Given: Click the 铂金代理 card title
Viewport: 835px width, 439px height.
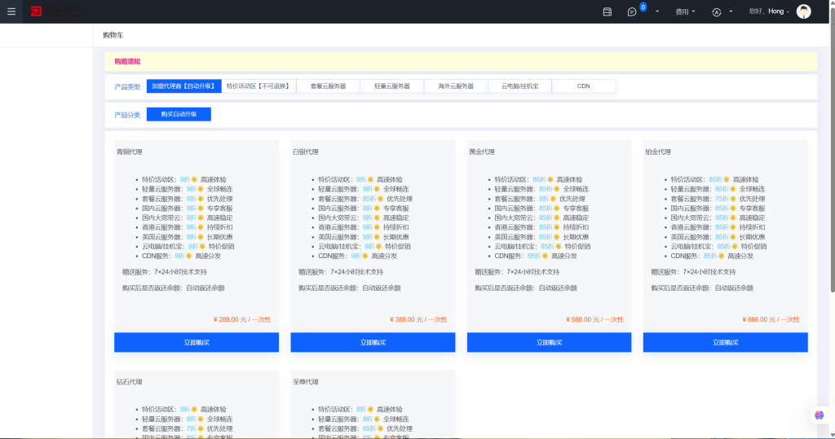Looking at the screenshot, I should (x=658, y=152).
